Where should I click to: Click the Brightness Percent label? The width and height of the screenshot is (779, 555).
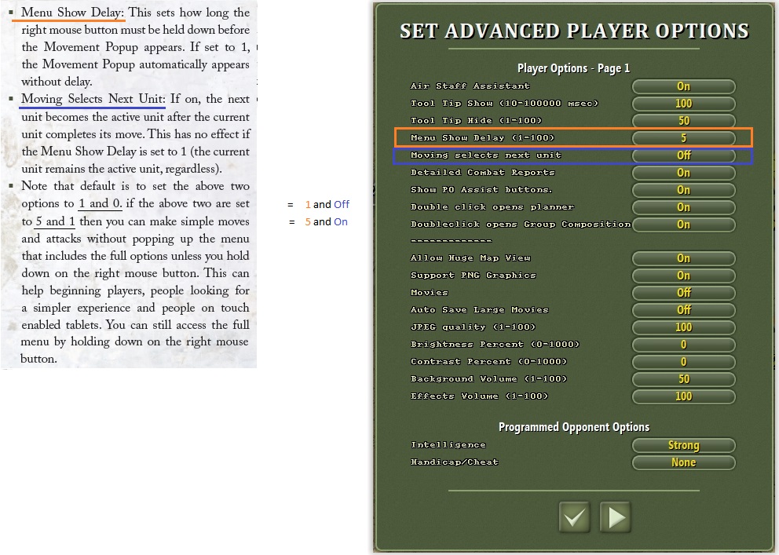(495, 344)
